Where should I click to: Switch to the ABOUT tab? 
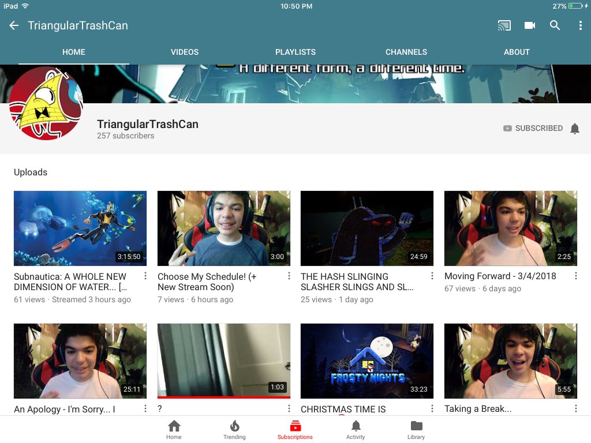coord(517,52)
